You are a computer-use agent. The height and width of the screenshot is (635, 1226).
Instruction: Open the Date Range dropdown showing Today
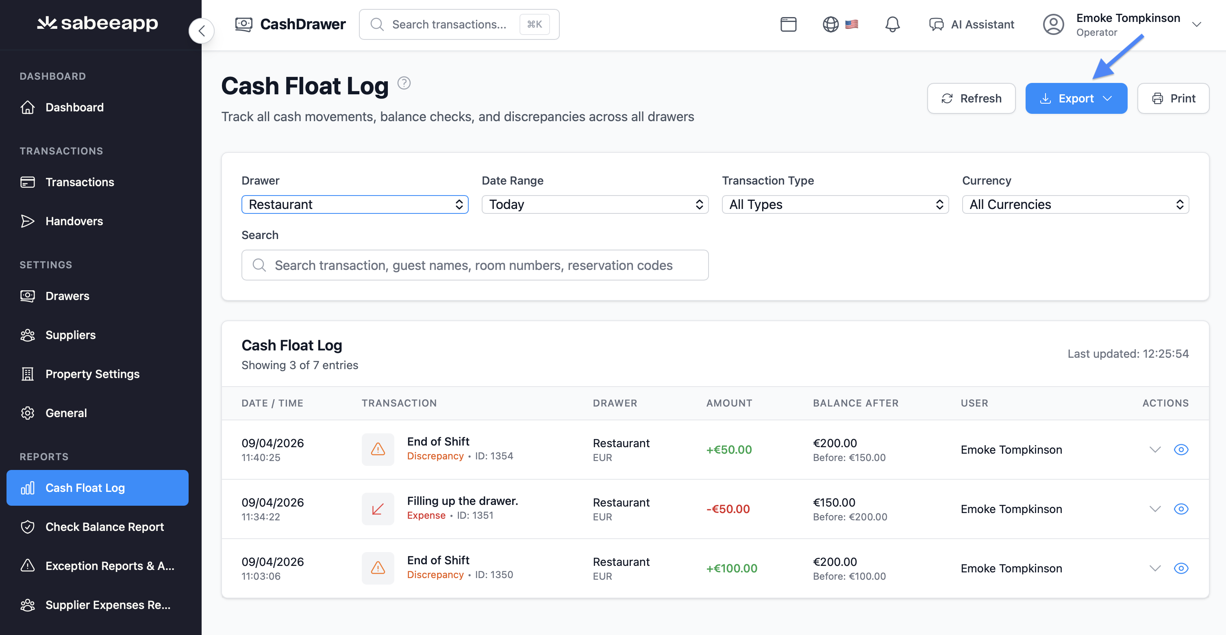[595, 204]
